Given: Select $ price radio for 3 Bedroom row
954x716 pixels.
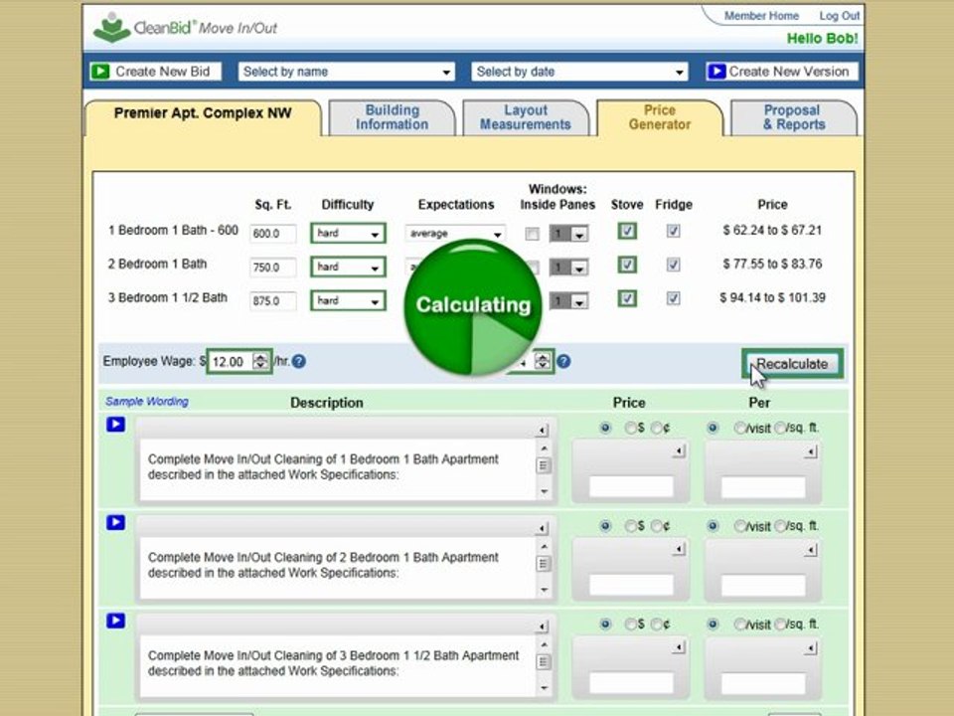Looking at the screenshot, I should (x=631, y=625).
